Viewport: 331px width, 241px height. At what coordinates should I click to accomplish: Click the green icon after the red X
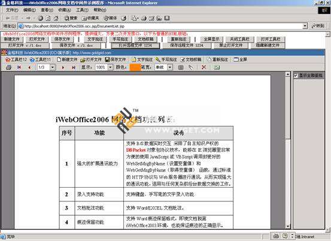217,67
